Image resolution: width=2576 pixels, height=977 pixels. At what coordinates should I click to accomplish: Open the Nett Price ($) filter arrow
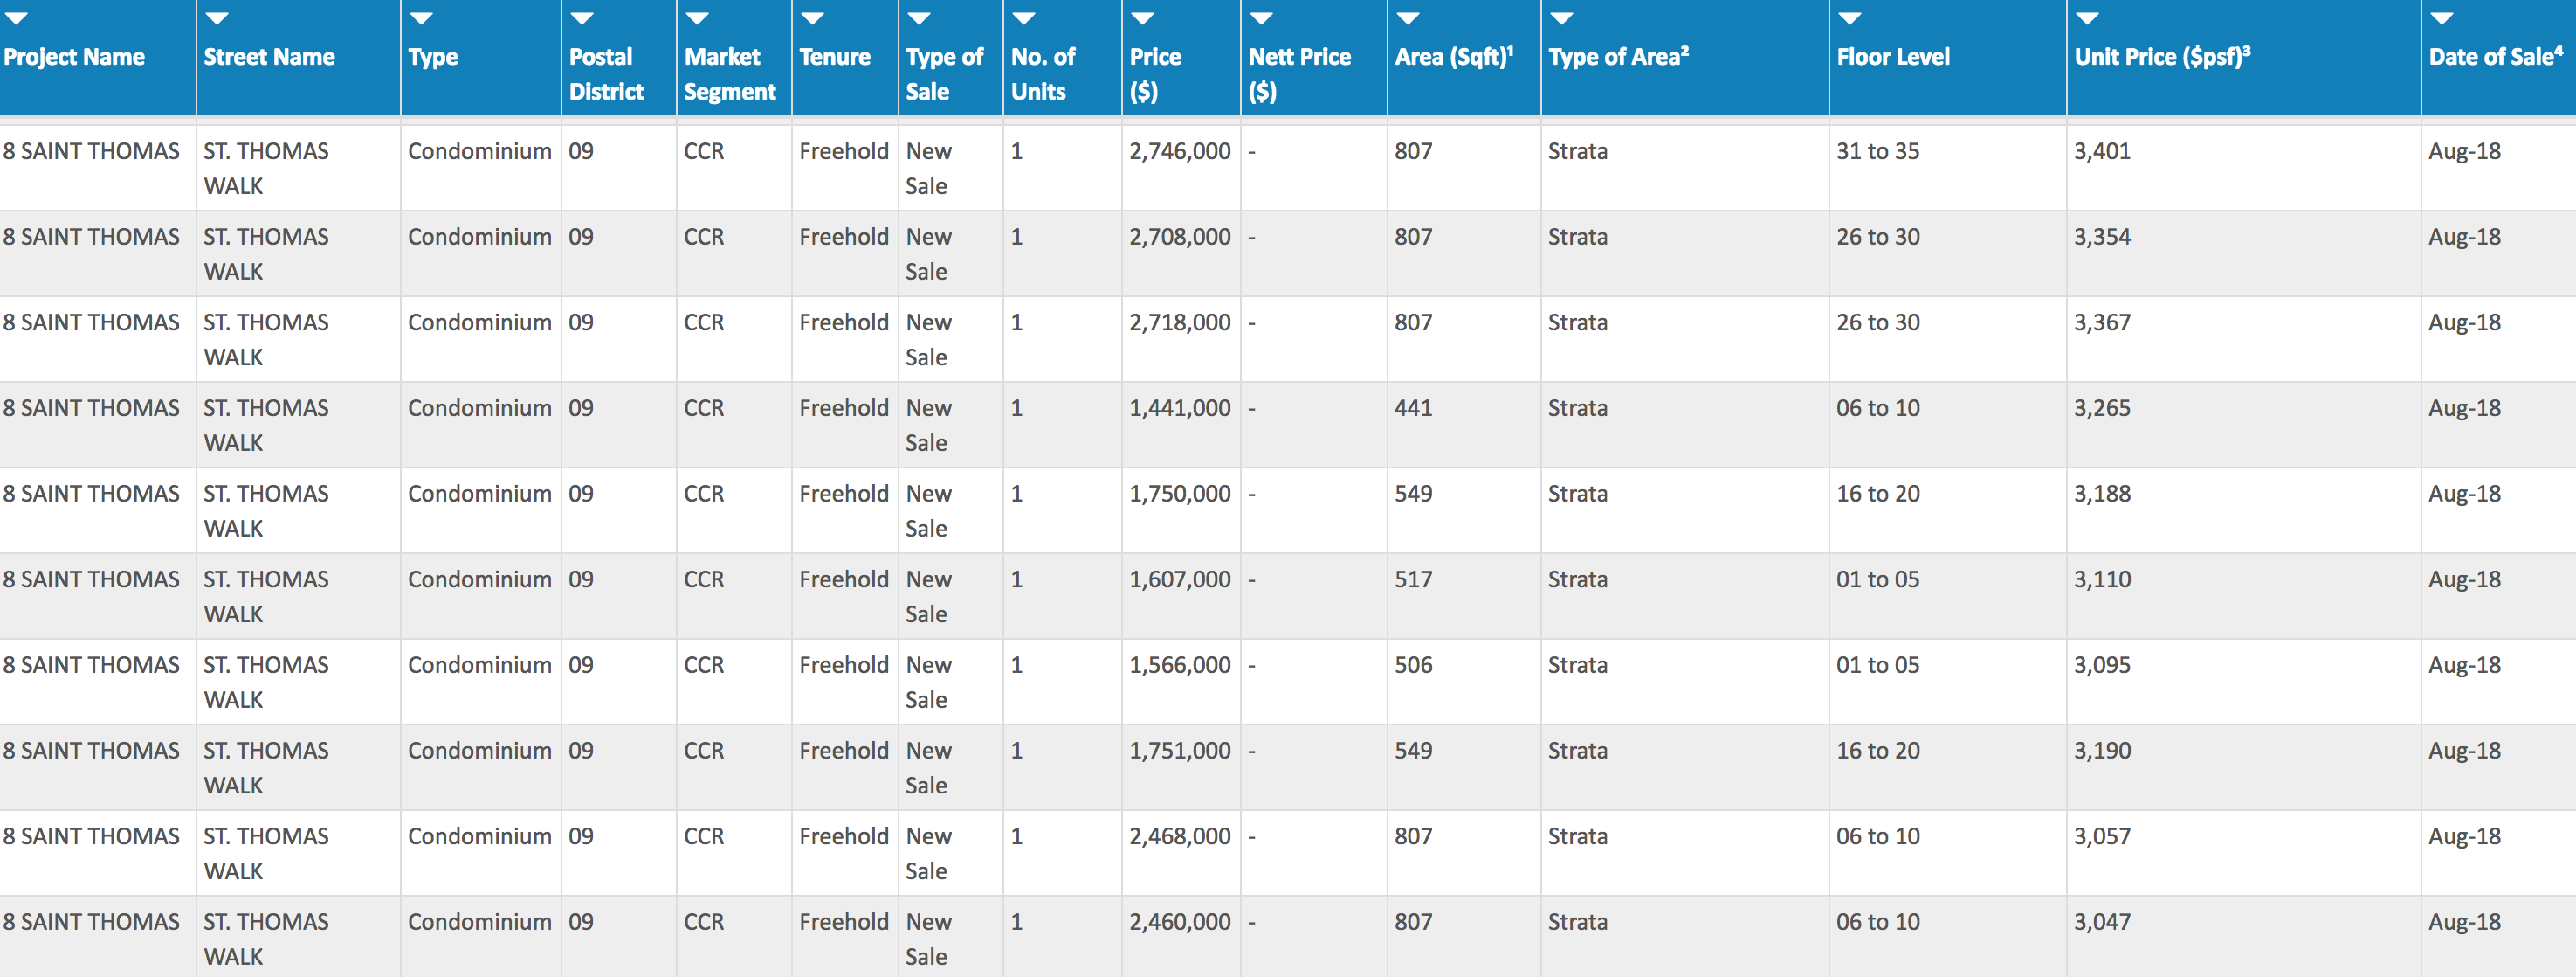pos(1262,18)
